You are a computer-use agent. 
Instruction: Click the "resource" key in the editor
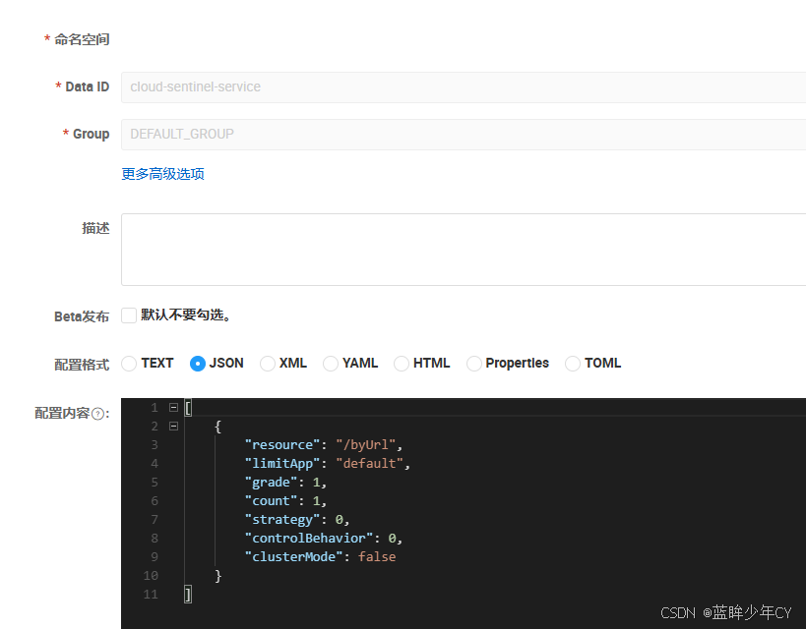282,444
